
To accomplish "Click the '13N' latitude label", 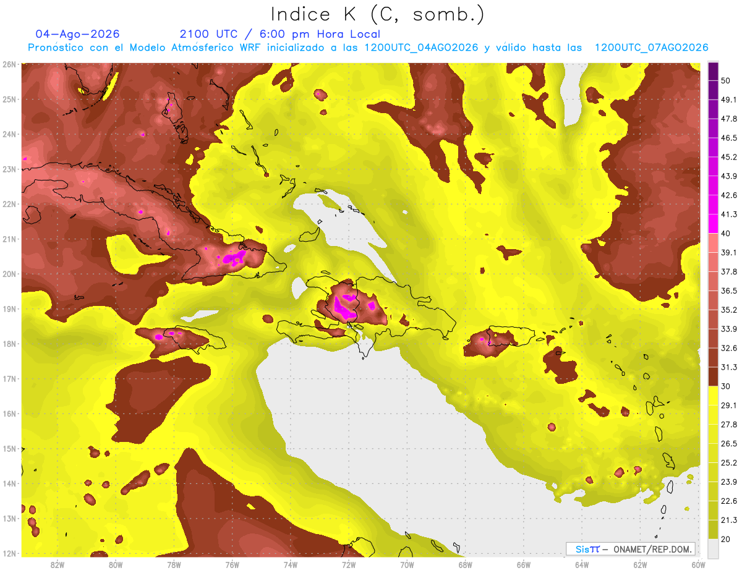I will (9, 519).
